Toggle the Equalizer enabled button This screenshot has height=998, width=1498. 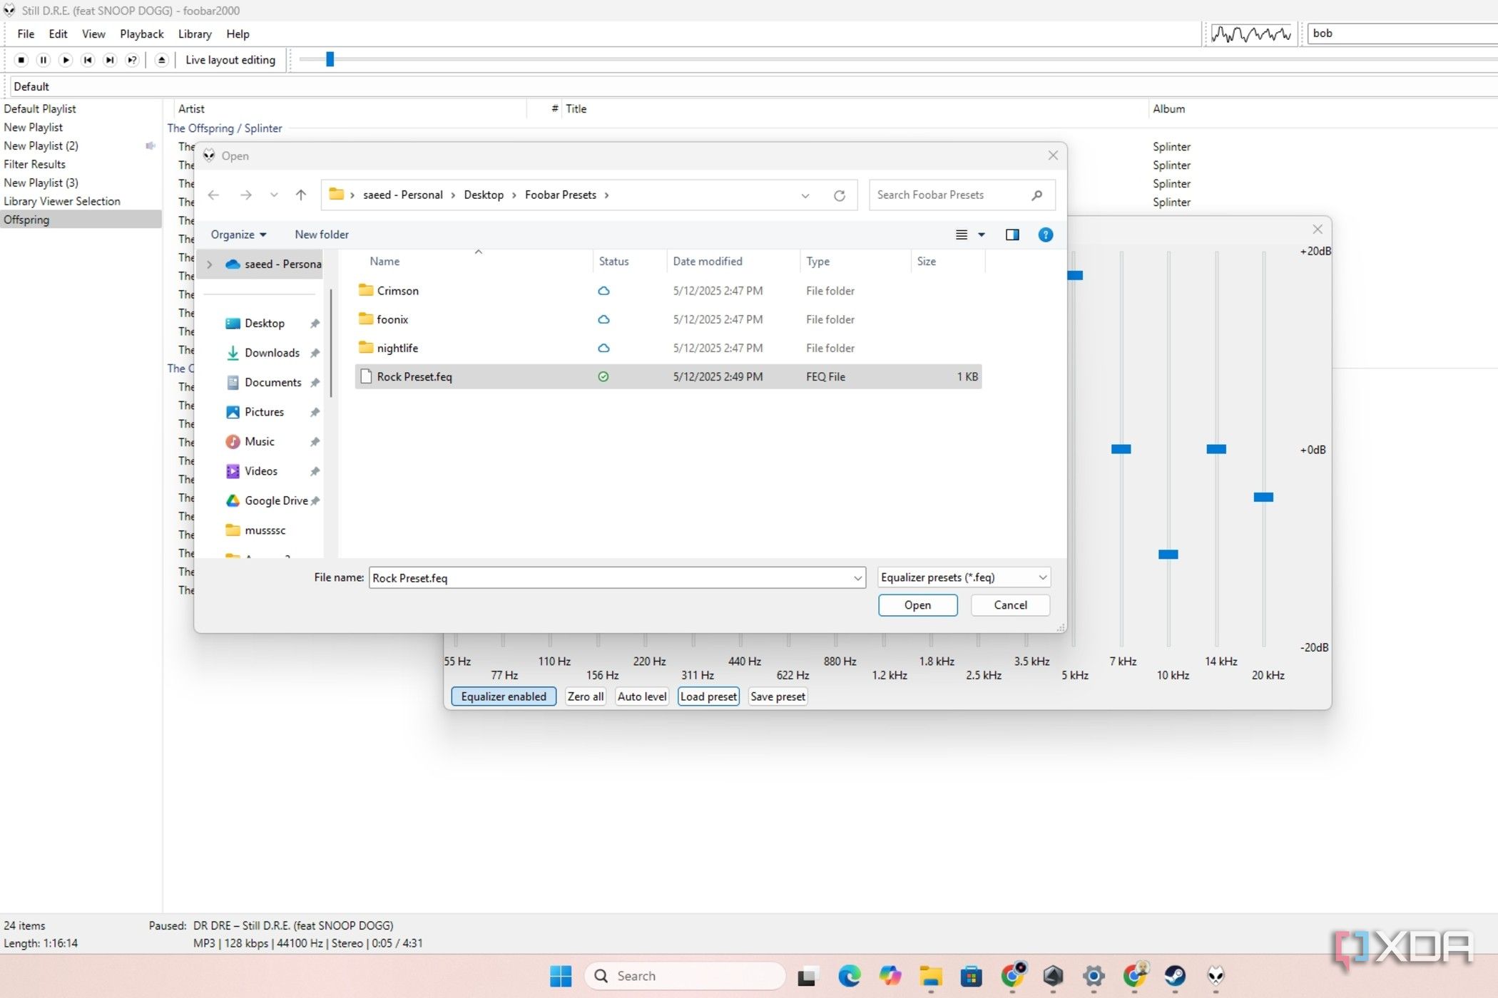coord(504,696)
